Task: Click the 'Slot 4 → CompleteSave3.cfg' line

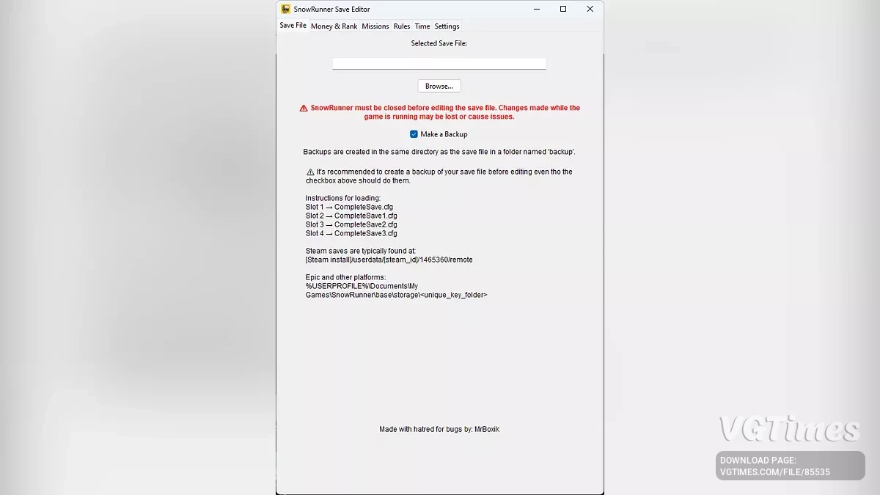Action: (351, 233)
